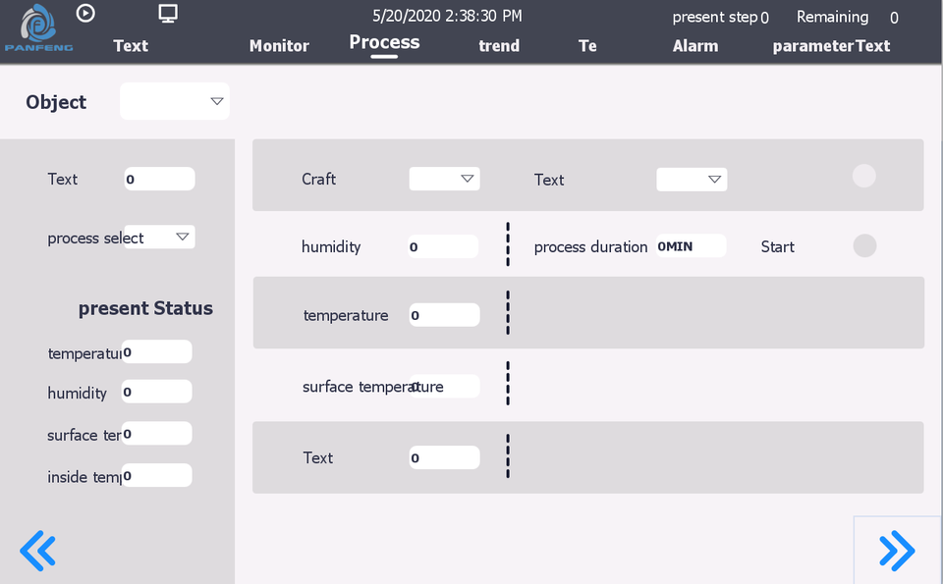Click the inside temperature status field
Image resolution: width=943 pixels, height=584 pixels.
tap(157, 476)
